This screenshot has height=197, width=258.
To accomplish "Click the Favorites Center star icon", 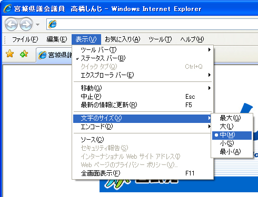I will (x=10, y=54).
